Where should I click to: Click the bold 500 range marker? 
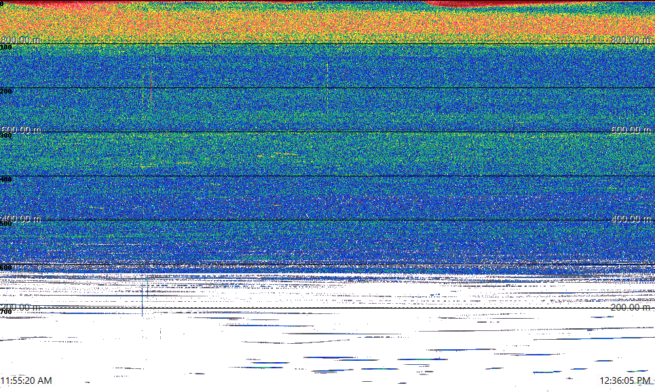[x=6, y=223]
